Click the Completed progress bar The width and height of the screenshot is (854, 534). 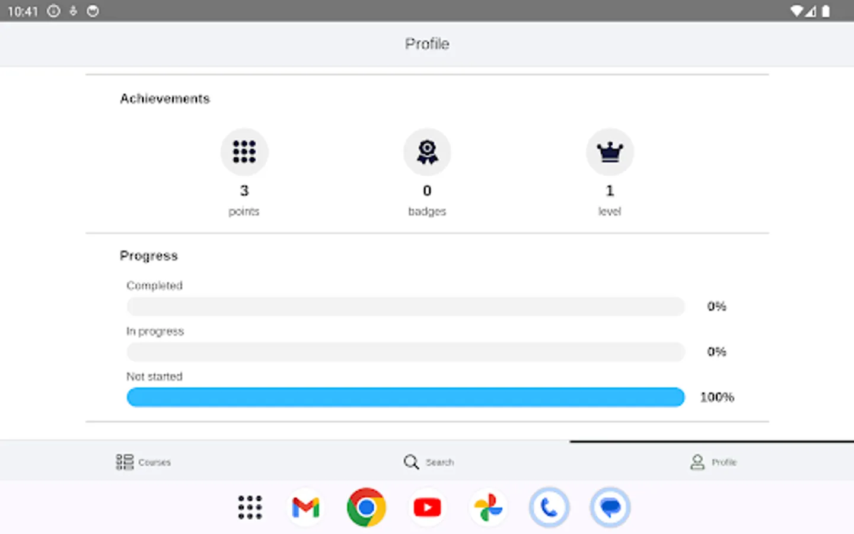tap(406, 307)
